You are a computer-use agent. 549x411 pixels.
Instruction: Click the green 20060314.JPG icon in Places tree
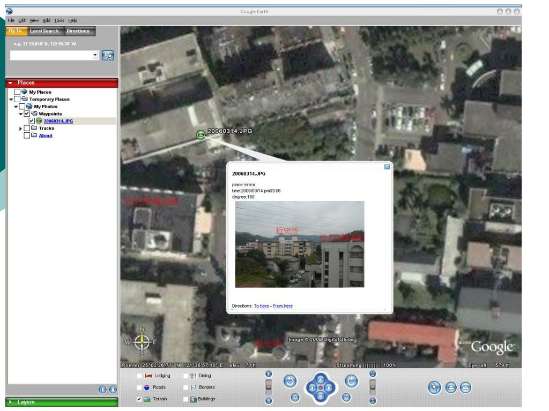pyautogui.click(x=39, y=120)
